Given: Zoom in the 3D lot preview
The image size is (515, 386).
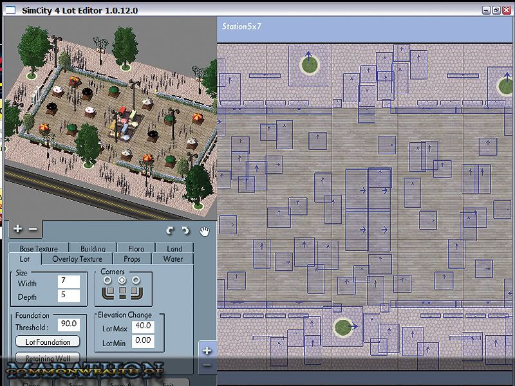Looking at the screenshot, I should [x=18, y=229].
